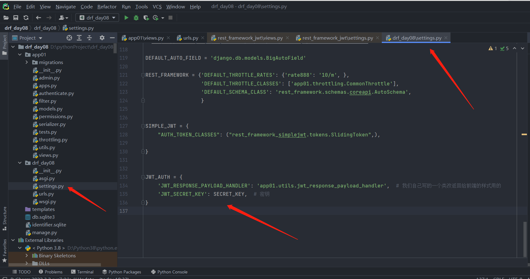Toggle the Favorites tool window
530x279 pixels.
[4, 251]
